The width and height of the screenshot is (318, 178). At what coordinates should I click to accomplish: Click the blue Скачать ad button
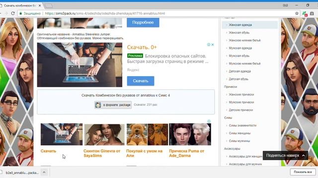coord(141,81)
